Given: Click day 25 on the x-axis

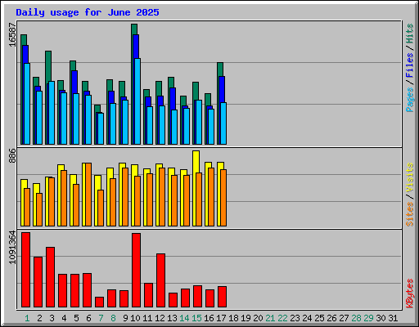Looking at the screenshot, I should coord(319,318).
